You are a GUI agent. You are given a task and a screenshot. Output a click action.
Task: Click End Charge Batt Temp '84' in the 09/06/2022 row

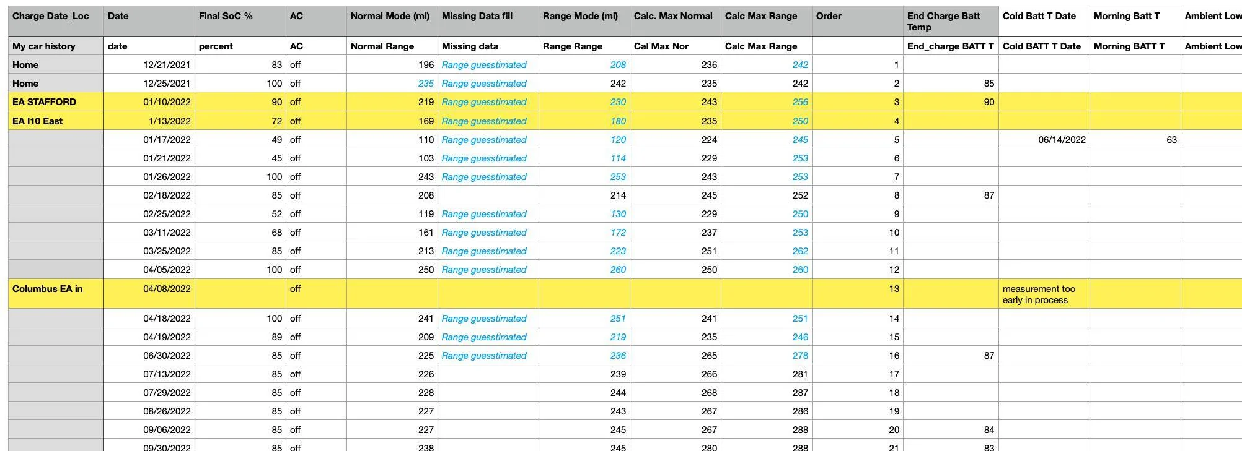pos(951,429)
